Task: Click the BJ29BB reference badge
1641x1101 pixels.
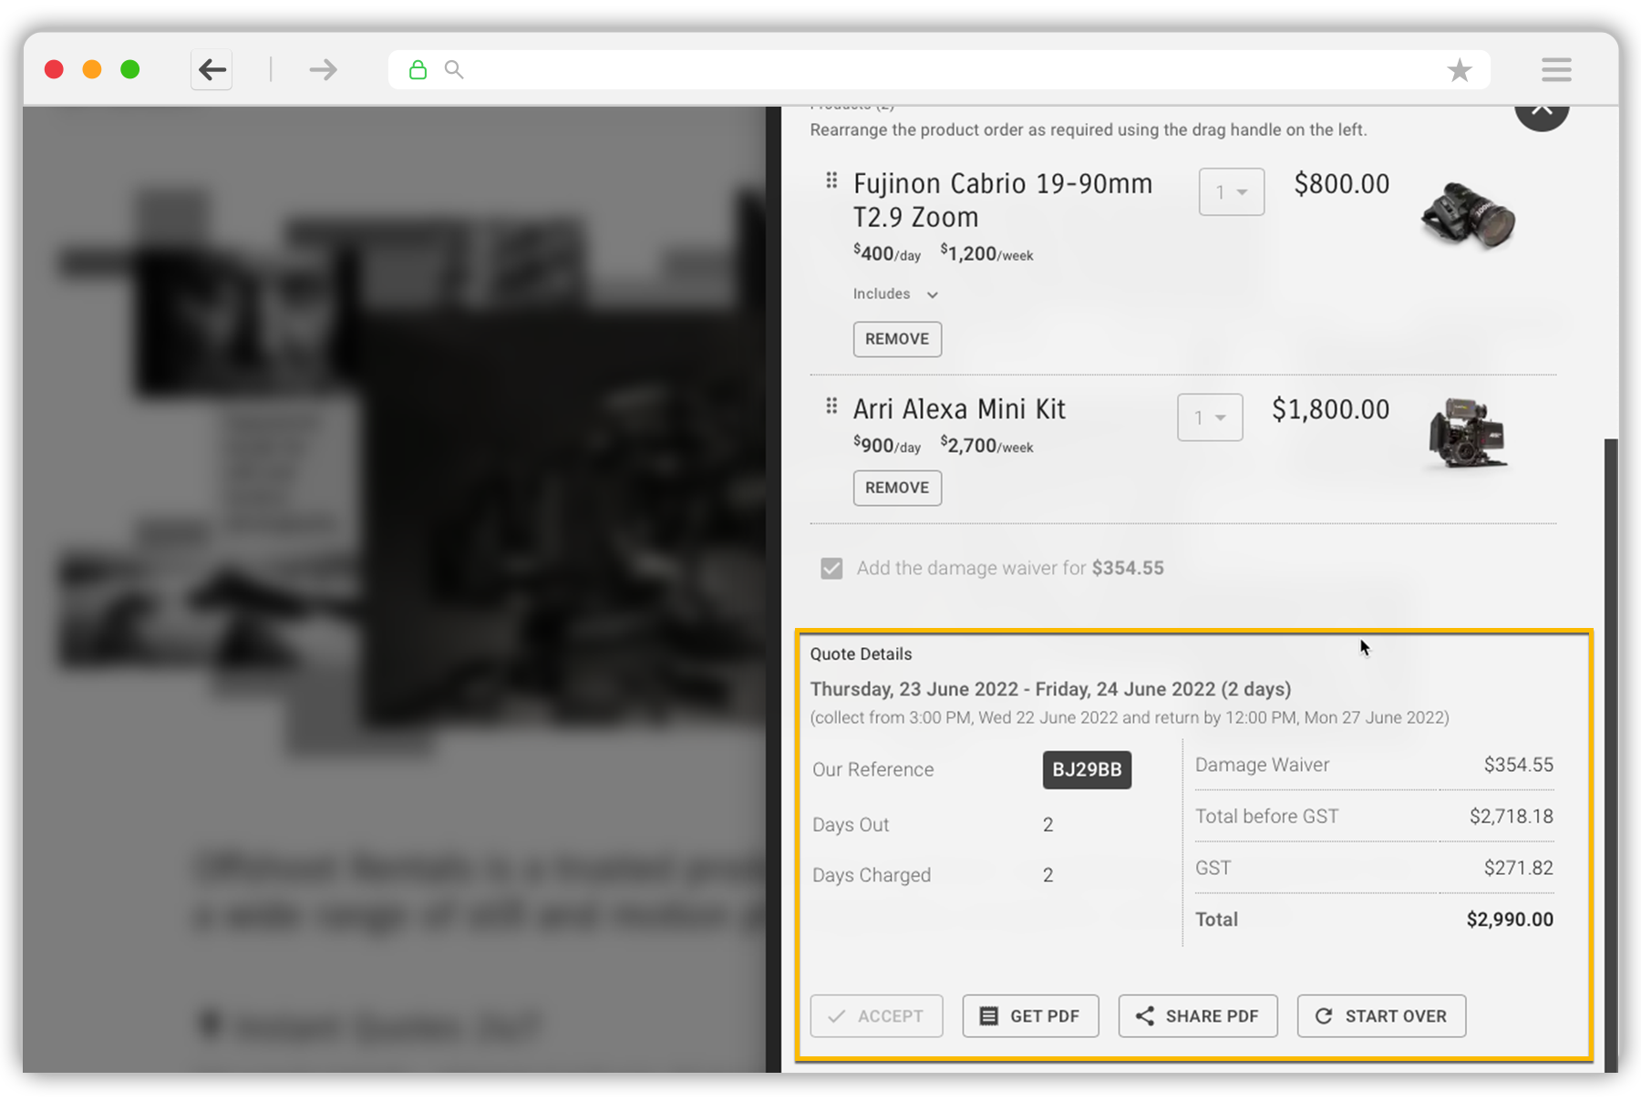Action: click(1087, 769)
